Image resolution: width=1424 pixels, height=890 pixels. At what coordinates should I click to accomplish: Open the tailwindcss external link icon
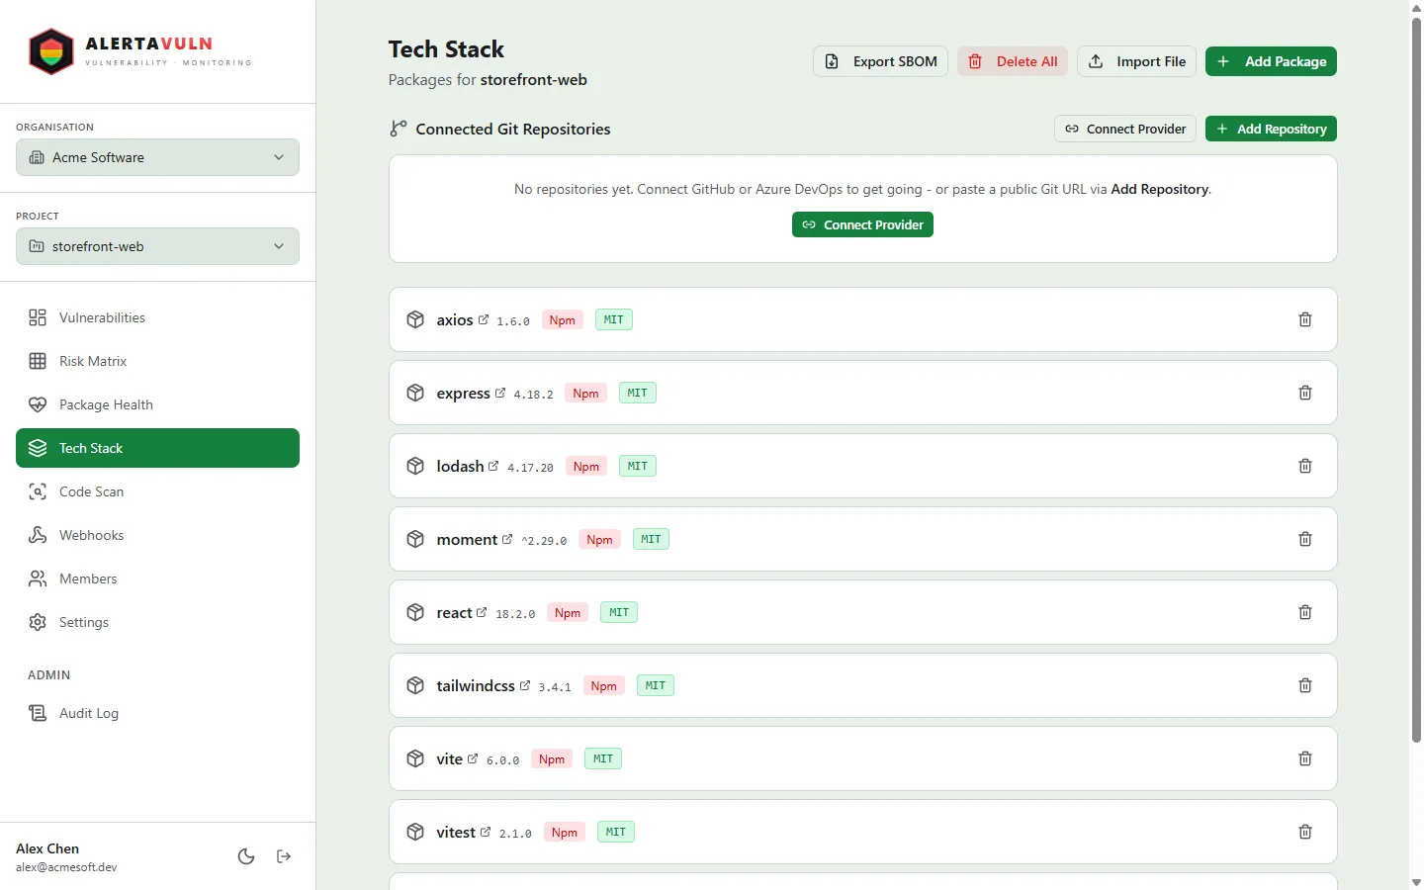[x=525, y=685]
